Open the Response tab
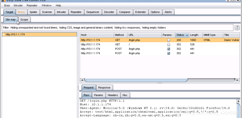This screenshot has width=242, height=118. point(104,87)
